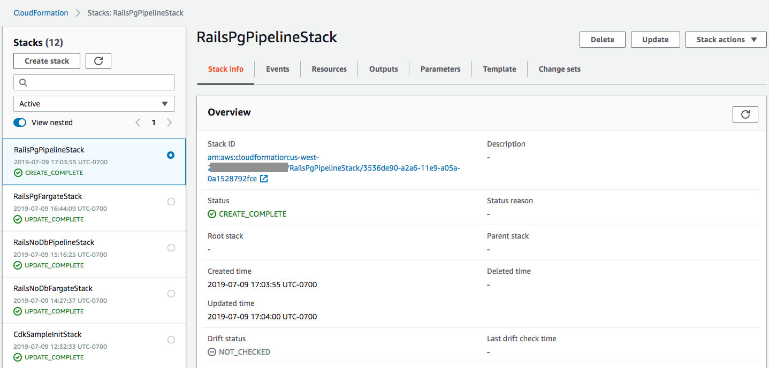The height and width of the screenshot is (368, 769).
Task: Focus the stacks search field
Action: click(100, 82)
